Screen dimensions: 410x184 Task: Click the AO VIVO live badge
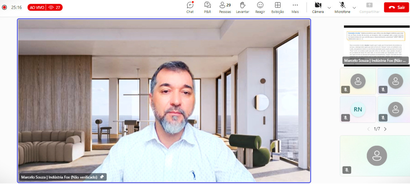click(x=45, y=7)
